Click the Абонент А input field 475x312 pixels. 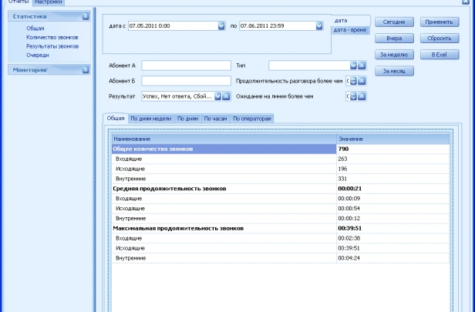tap(186, 65)
